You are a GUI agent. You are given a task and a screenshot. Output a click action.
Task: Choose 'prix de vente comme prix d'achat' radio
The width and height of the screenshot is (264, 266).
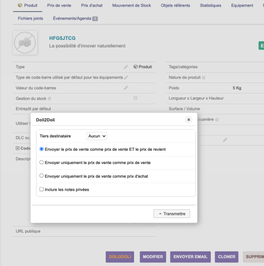41,176
